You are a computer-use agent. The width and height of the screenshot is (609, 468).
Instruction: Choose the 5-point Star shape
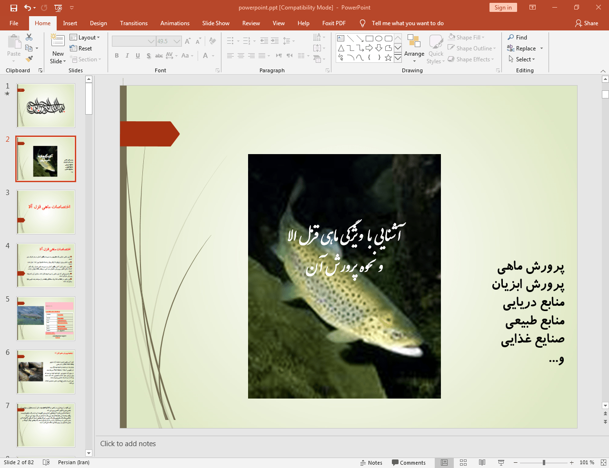click(x=389, y=58)
